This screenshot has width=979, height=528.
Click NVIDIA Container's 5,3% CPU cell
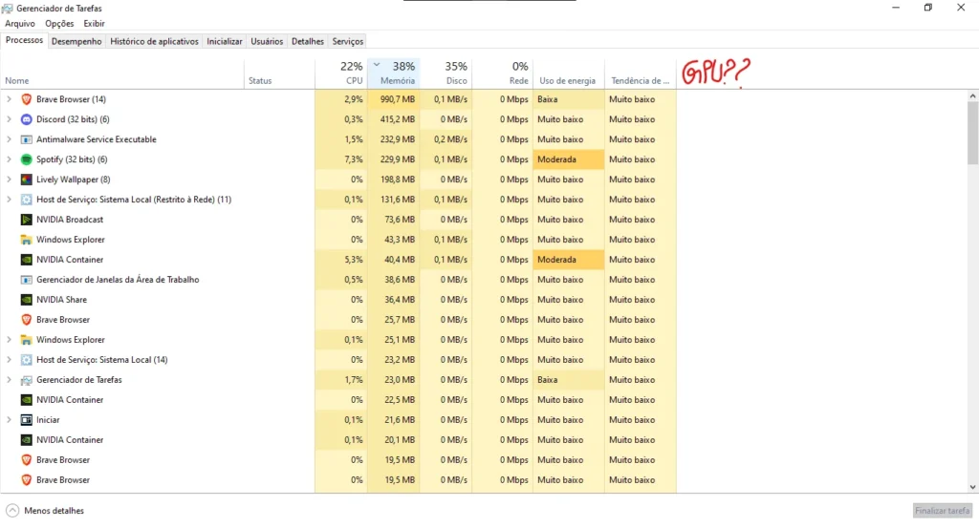coord(341,260)
